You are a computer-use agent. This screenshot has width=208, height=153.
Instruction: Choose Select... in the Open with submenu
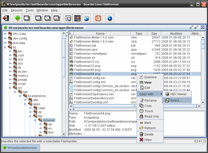click(x=177, y=101)
